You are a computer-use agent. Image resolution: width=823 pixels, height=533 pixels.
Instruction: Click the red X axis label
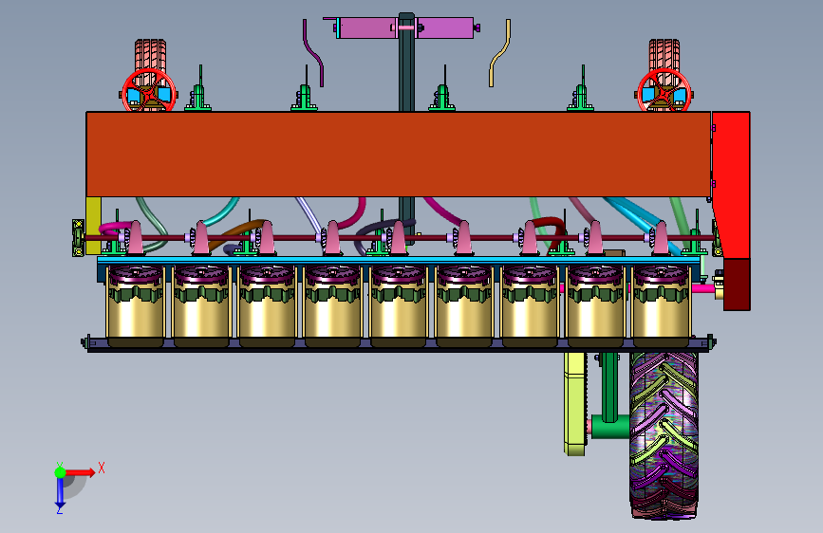click(x=102, y=468)
